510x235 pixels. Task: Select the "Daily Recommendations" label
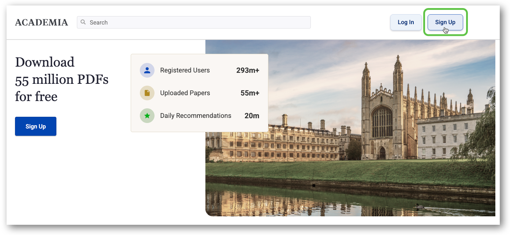[196, 116]
